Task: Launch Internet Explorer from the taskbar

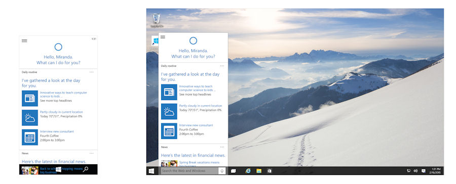Action: click(248, 171)
